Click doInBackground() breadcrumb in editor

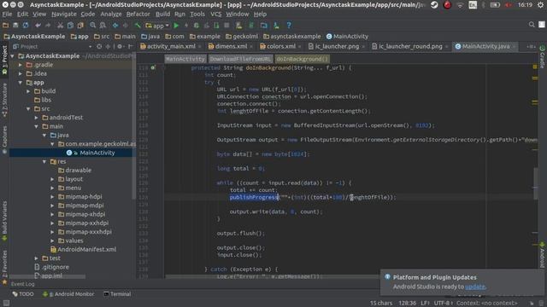(x=302, y=59)
